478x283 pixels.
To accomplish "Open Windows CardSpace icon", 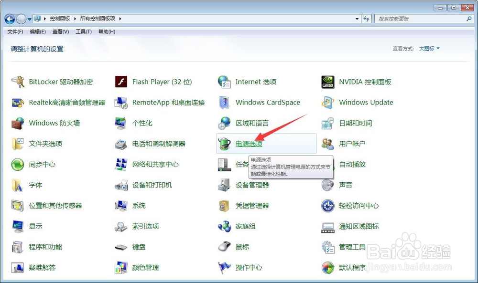I will [x=224, y=103].
